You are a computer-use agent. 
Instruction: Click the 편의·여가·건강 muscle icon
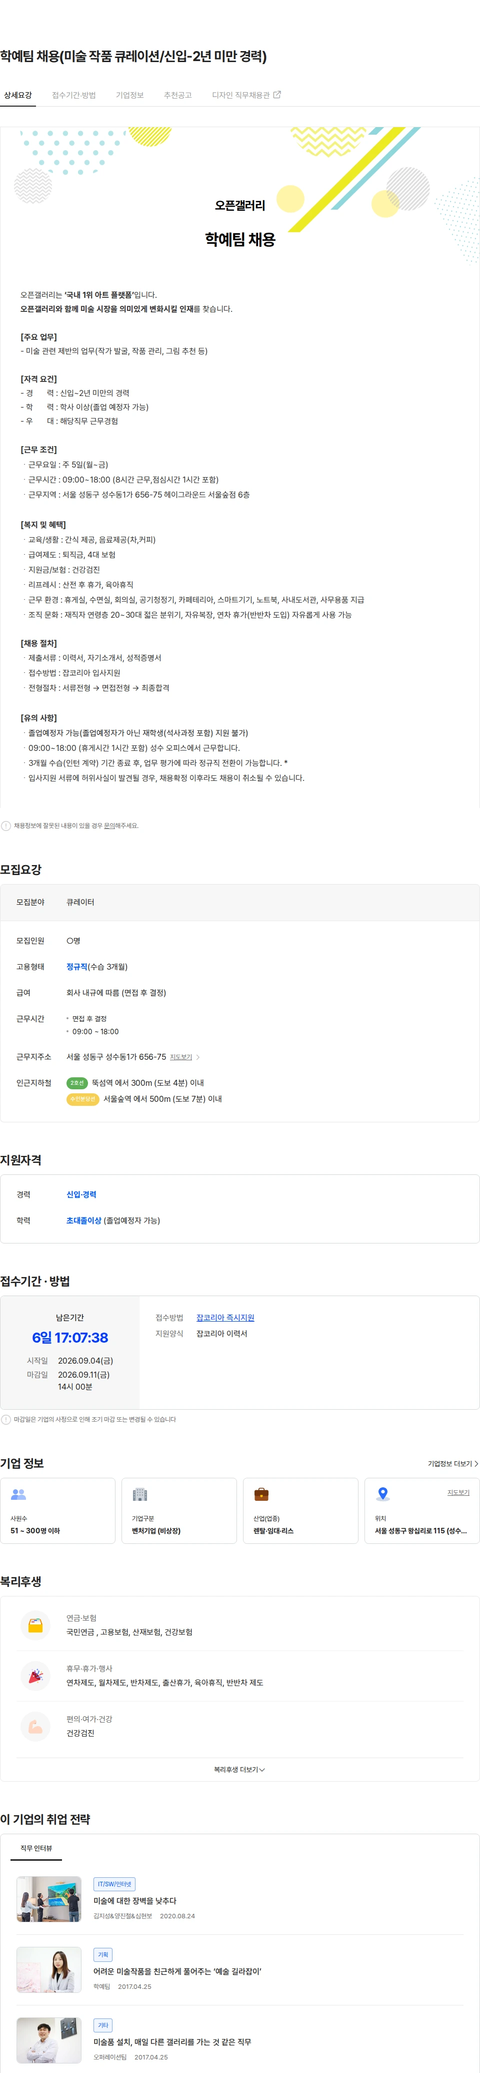pos(35,1727)
